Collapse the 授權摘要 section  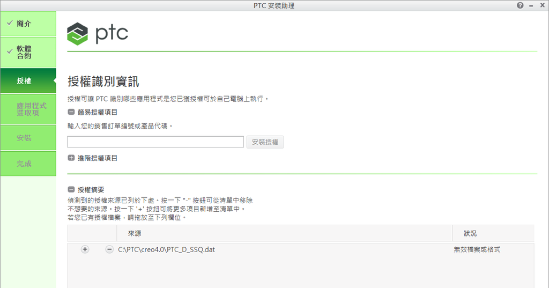coord(71,189)
